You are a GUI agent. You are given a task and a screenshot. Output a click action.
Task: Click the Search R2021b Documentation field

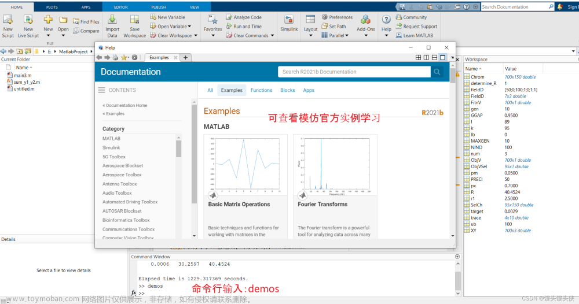[x=354, y=72]
